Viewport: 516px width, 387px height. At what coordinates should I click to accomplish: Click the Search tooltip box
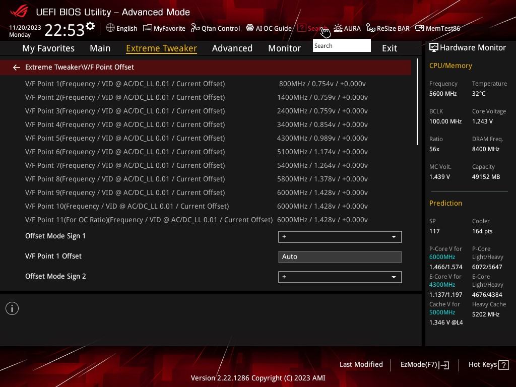tap(342, 45)
